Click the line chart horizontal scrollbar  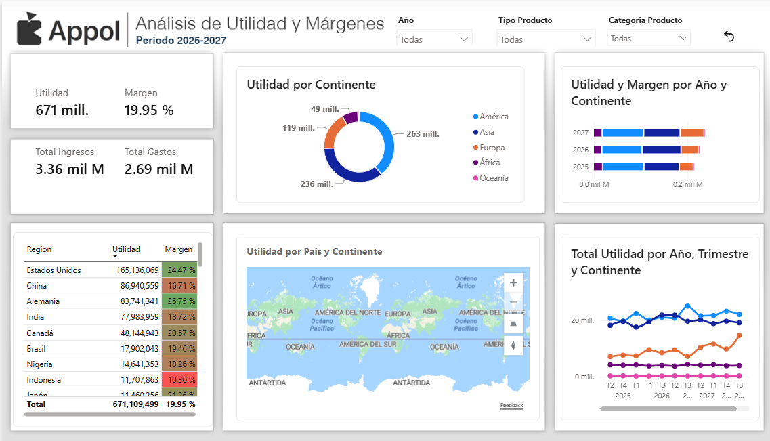(x=668, y=408)
